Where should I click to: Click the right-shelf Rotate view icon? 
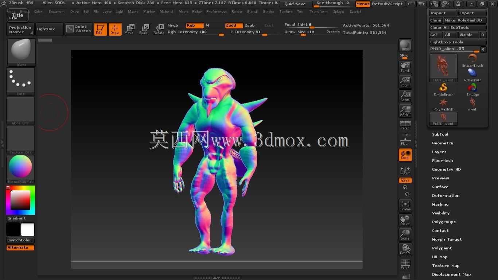(x=405, y=249)
